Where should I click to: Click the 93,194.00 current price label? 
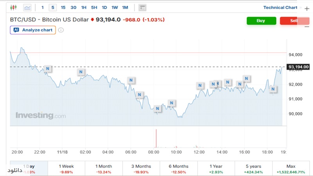point(299,67)
